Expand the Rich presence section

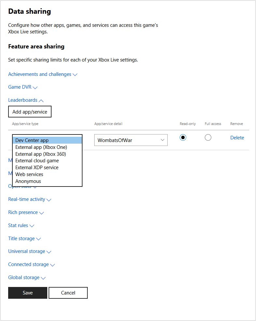(x=26, y=212)
